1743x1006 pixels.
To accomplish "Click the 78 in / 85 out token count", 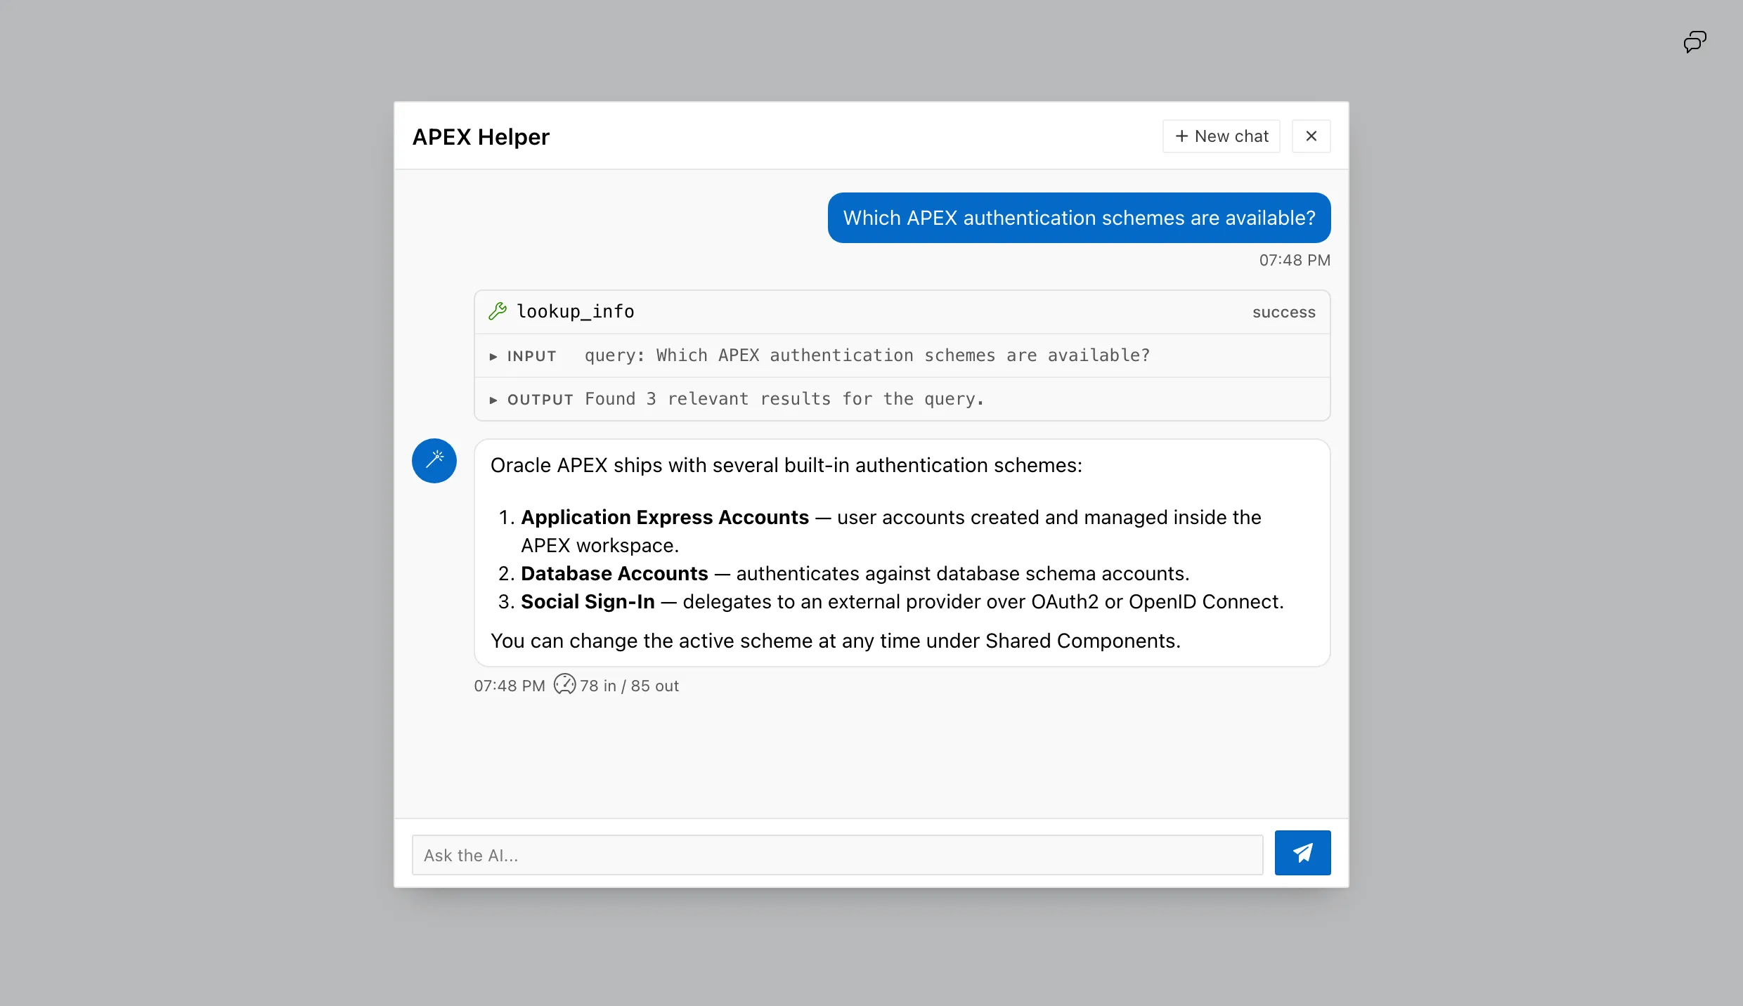I will 629,686.
